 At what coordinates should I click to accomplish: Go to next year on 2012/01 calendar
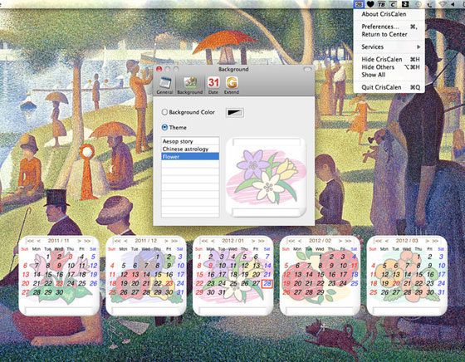pos(262,241)
